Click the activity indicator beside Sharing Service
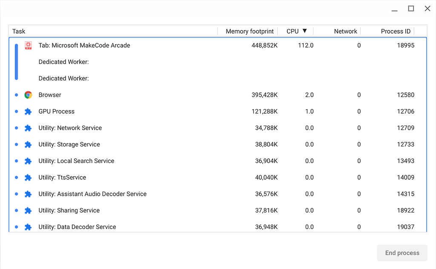Screen dimensions: 436x269 tap(16, 210)
